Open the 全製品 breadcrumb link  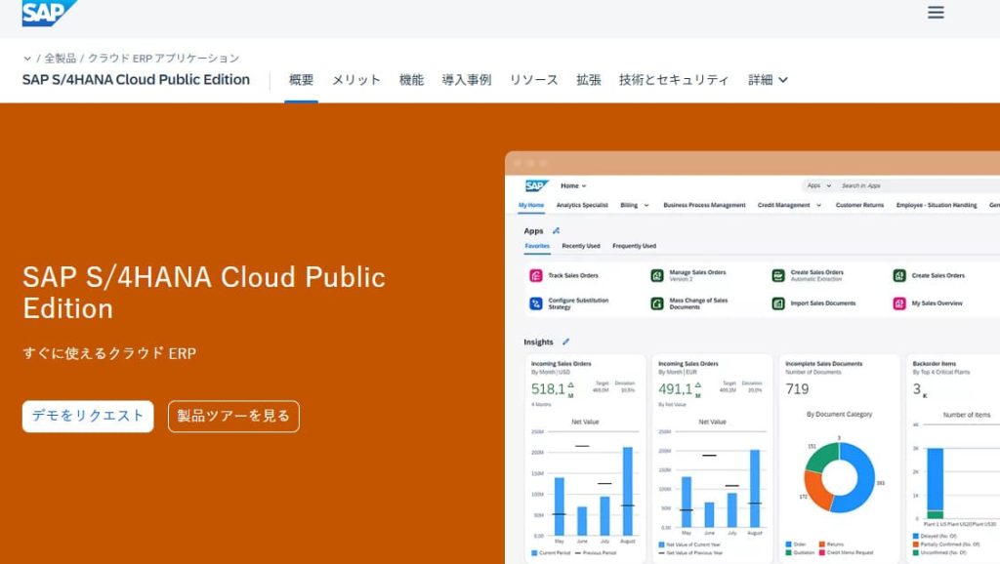pos(60,58)
